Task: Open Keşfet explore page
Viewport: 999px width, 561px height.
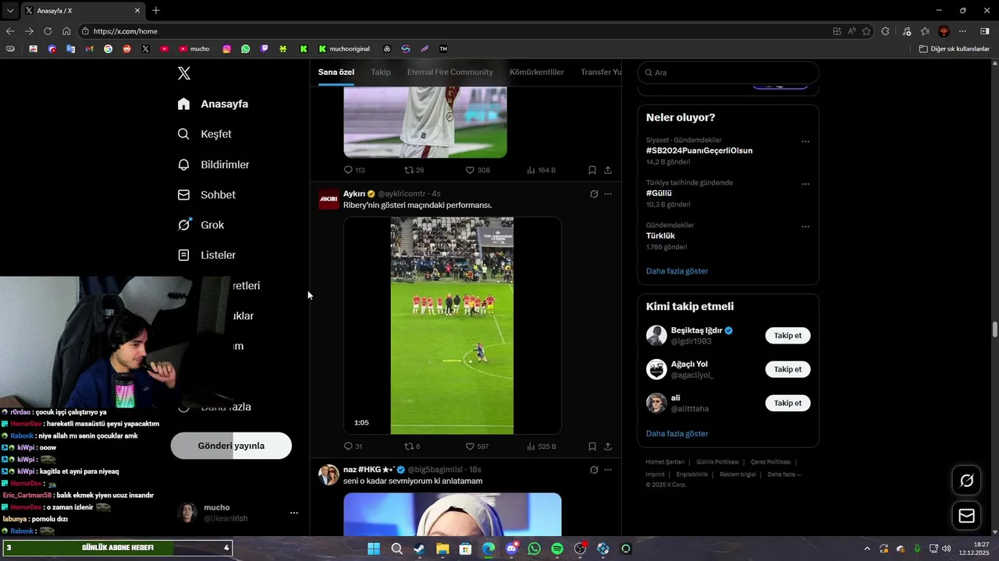Action: coord(204,134)
